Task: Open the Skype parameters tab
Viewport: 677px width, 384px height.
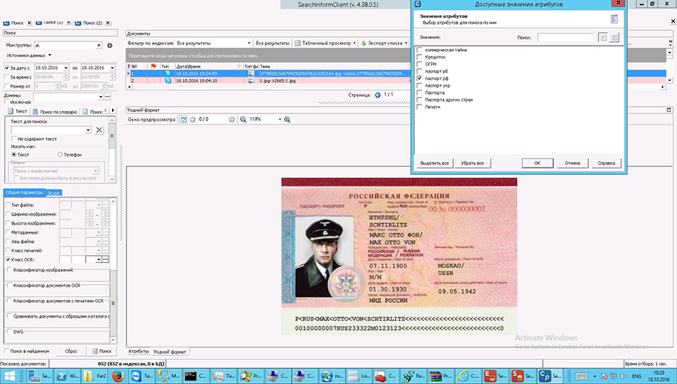Action: coord(53,193)
